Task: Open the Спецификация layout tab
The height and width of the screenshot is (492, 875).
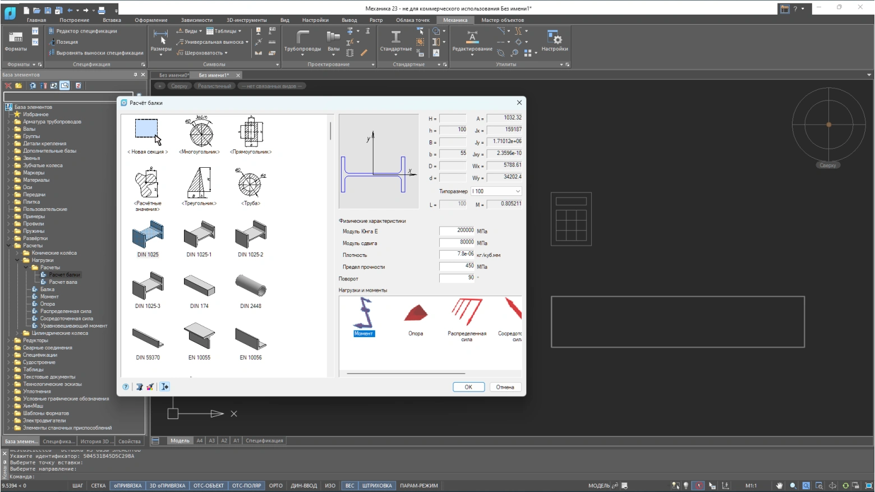Action: tap(264, 441)
